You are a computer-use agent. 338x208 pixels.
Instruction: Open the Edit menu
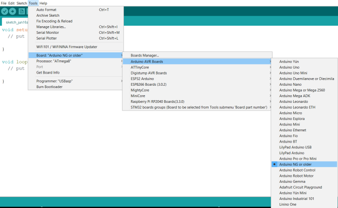pyautogui.click(x=11, y=3)
